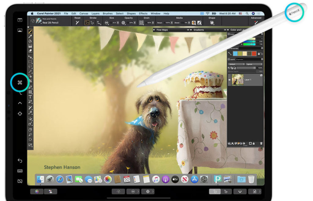The image size is (313, 201).
Task: Open the Effects menu
Action: (143, 13)
